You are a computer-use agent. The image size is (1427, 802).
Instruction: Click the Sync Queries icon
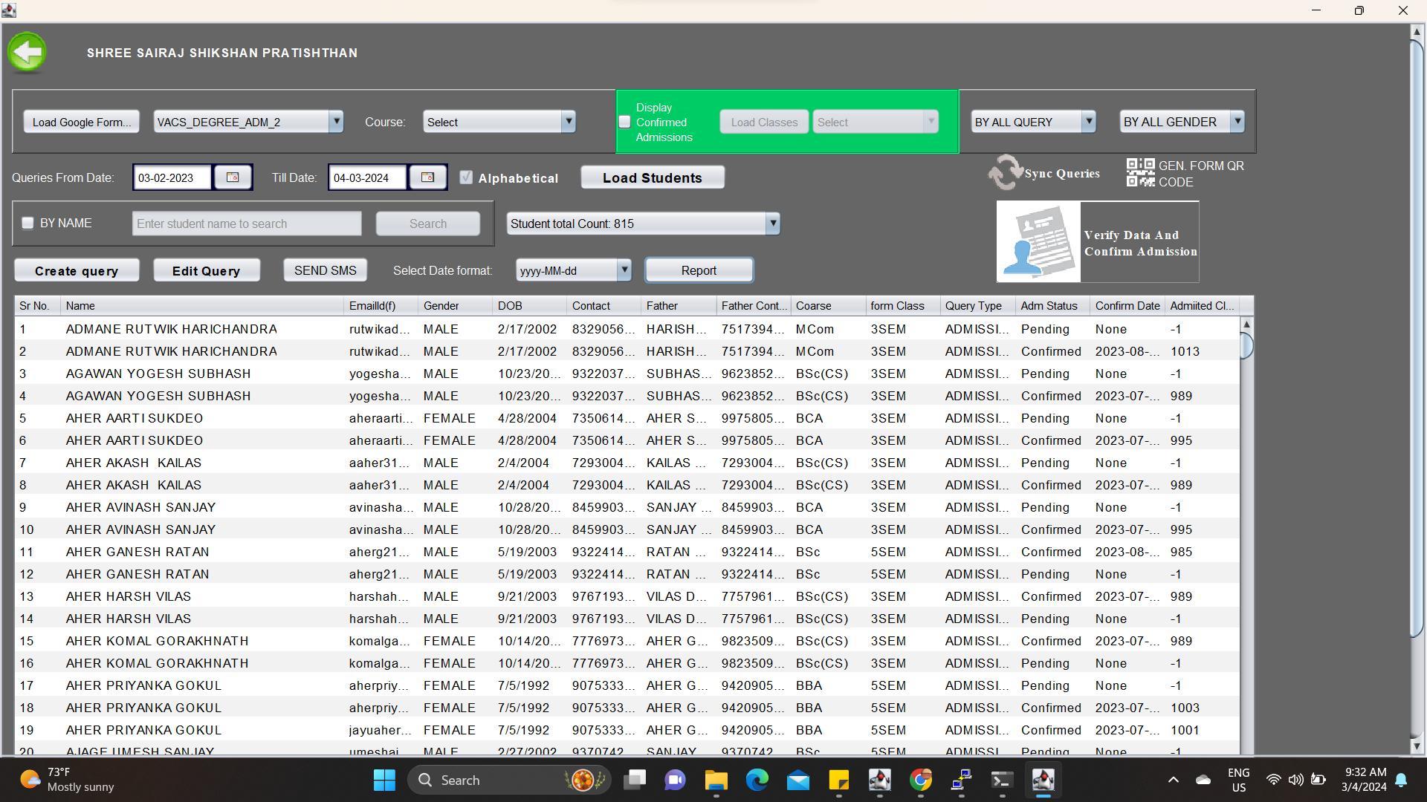1005,173
